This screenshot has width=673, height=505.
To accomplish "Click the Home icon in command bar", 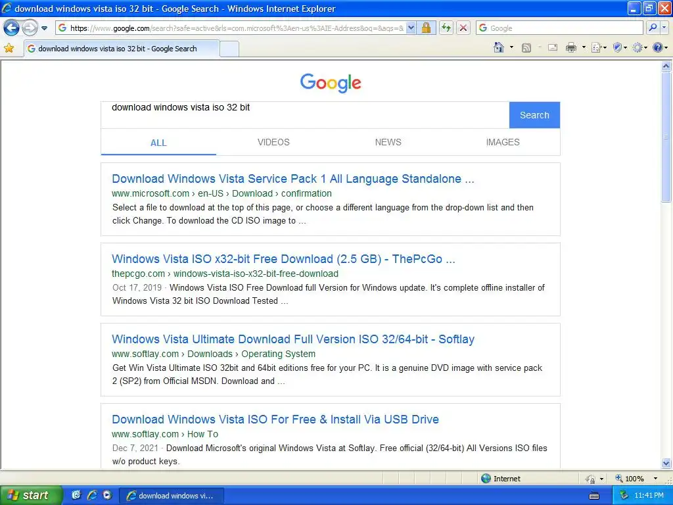I will click(x=499, y=47).
